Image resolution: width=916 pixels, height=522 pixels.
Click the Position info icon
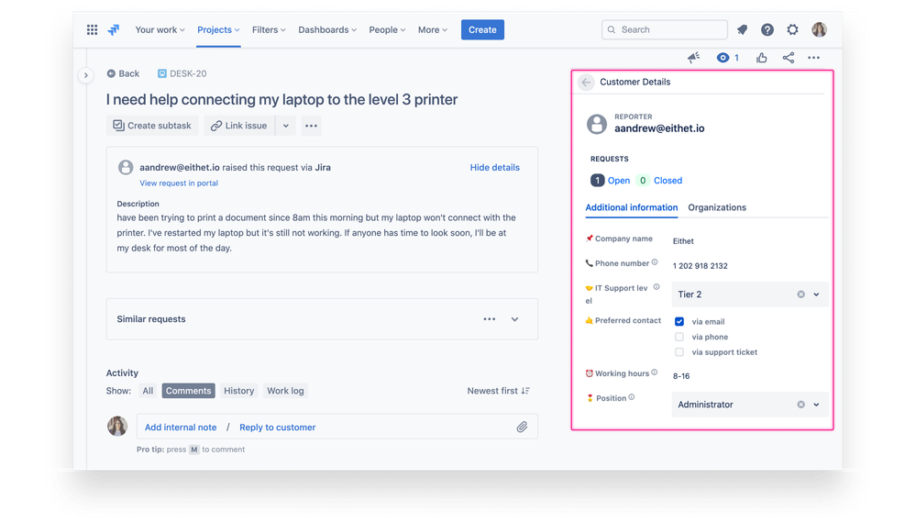coord(632,397)
